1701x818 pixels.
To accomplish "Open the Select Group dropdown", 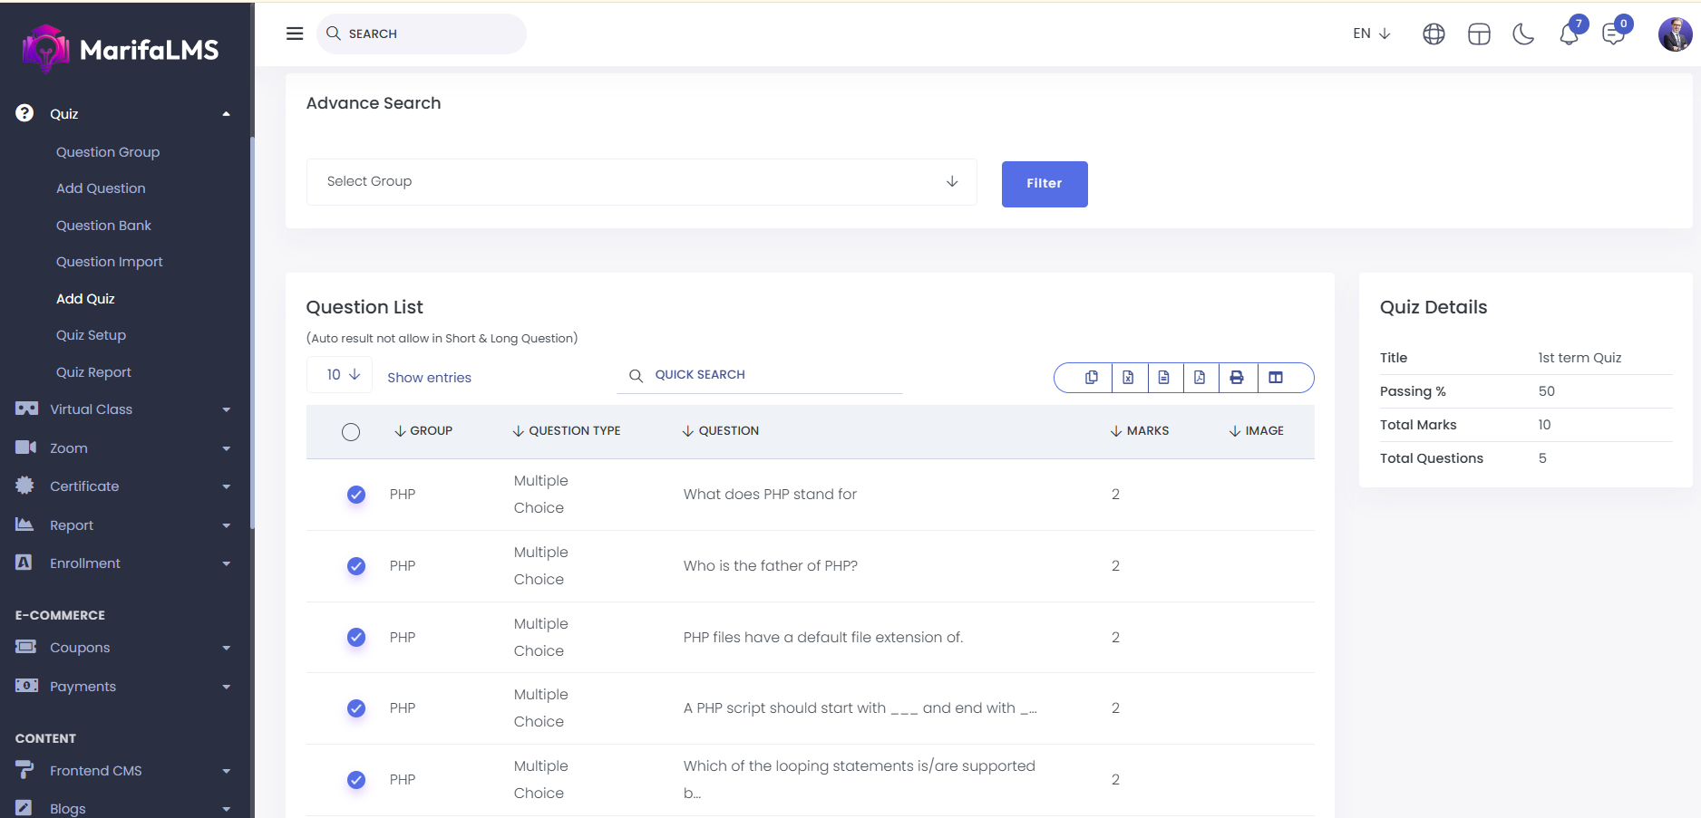I will click(641, 182).
